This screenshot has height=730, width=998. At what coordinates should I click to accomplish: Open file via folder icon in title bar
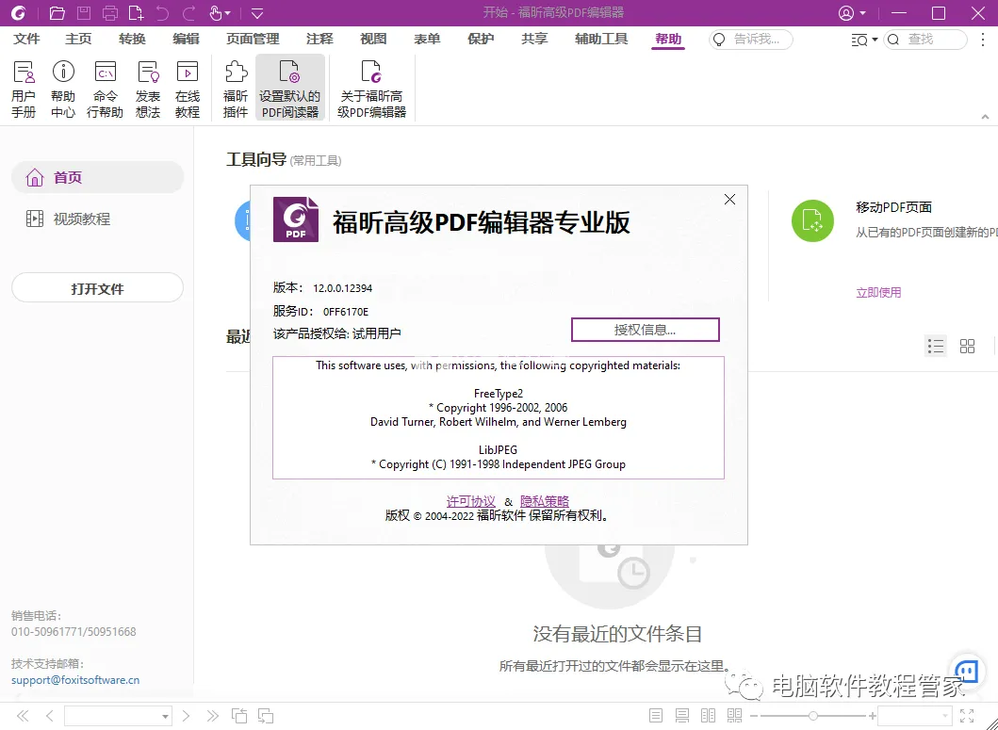pyautogui.click(x=57, y=13)
